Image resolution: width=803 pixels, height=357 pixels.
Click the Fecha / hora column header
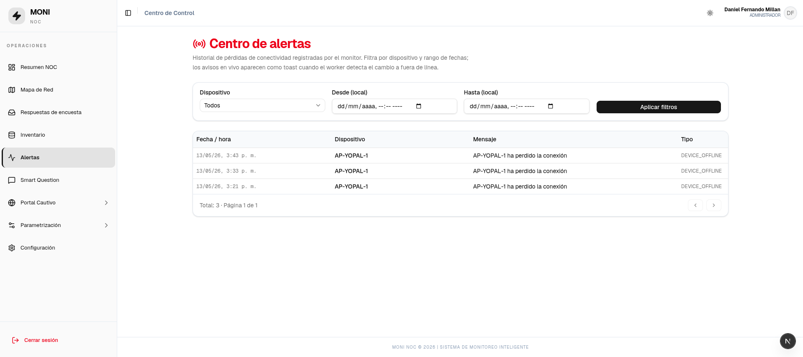click(x=214, y=139)
